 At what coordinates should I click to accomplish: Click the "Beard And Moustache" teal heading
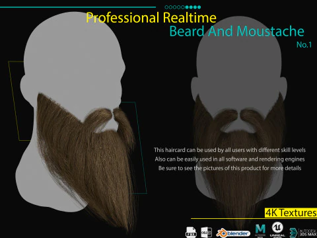pos(236,31)
